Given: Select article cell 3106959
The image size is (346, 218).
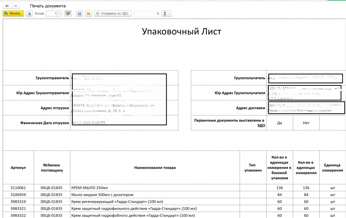Looking at the screenshot, I should click(18, 195).
